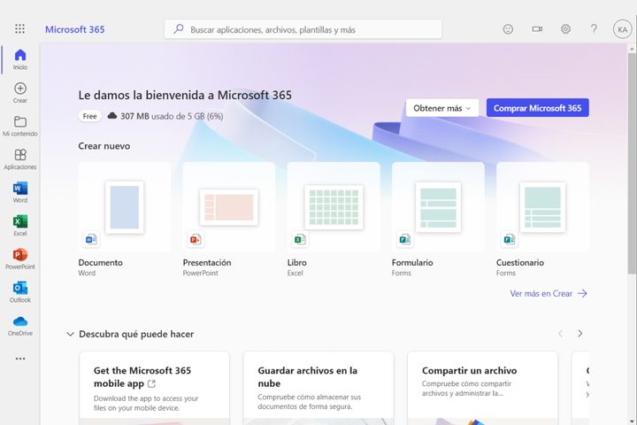Open the app launcher grid icon
Viewport: 637px width, 425px height.
click(x=19, y=28)
